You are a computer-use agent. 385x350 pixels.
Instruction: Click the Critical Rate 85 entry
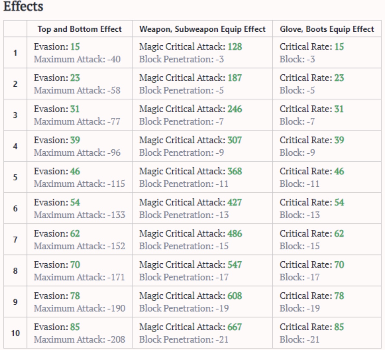point(312,327)
